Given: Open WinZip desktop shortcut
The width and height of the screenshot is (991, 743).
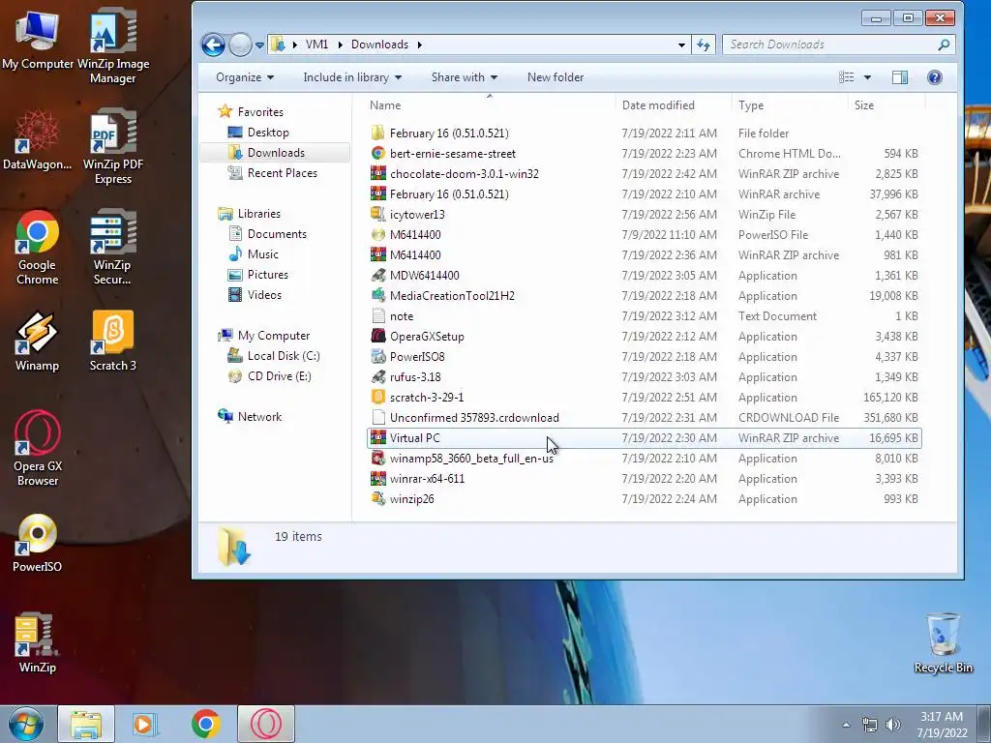Looking at the screenshot, I should pos(38,643).
